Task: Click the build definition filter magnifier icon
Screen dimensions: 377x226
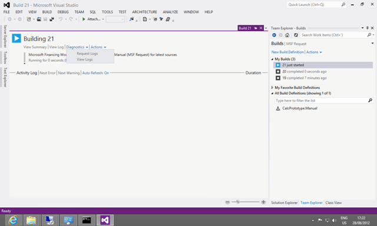Action: [371, 101]
